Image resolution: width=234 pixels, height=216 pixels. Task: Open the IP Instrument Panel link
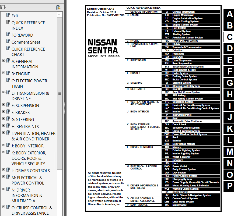191,115
